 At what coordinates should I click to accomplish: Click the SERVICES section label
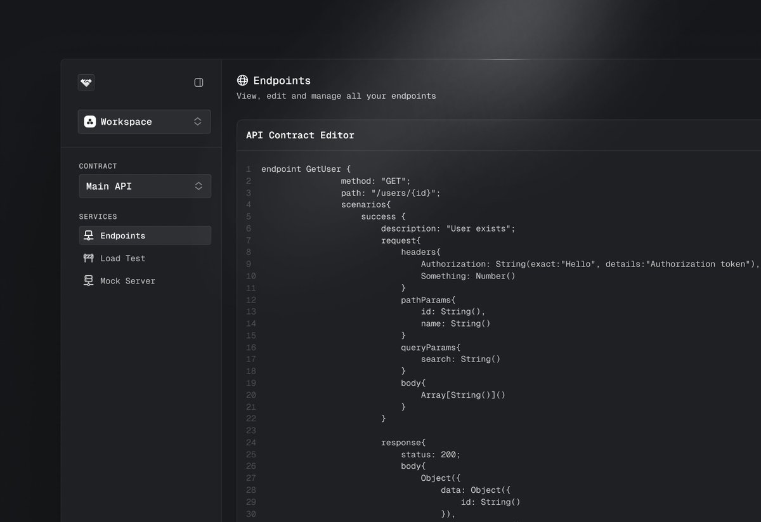coord(98,217)
